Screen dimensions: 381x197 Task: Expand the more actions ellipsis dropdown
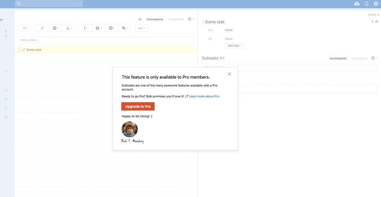click(141, 28)
